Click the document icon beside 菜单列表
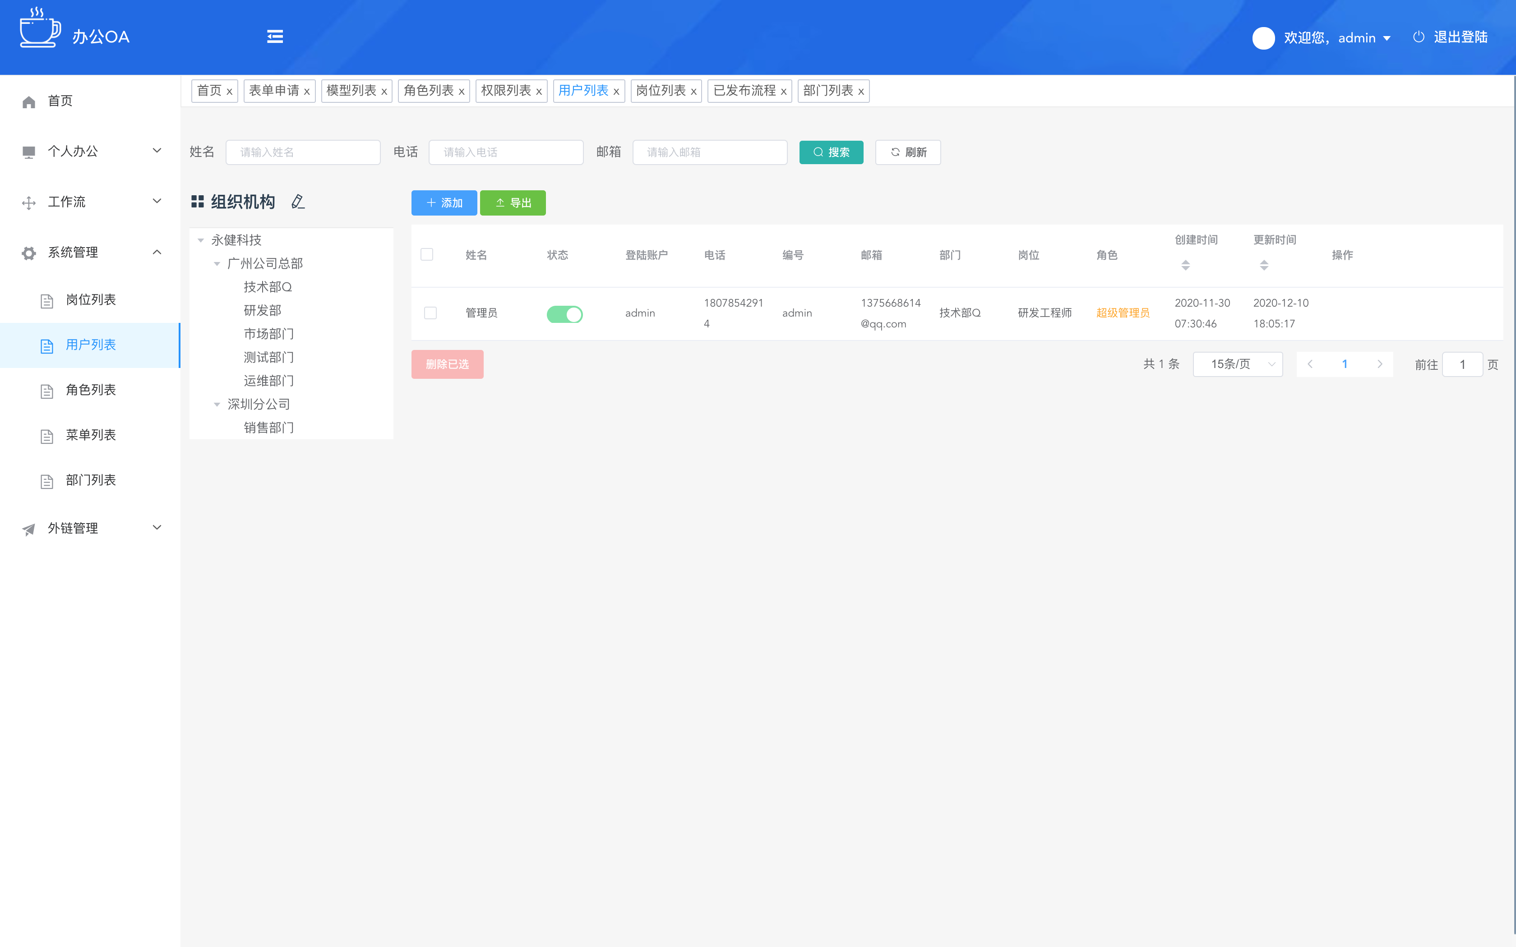The height and width of the screenshot is (947, 1516). point(47,437)
